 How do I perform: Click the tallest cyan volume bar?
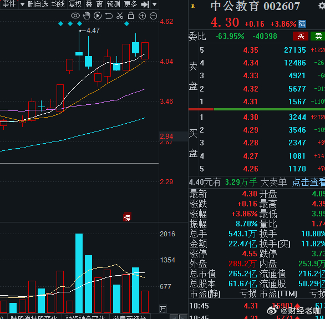click(79, 273)
